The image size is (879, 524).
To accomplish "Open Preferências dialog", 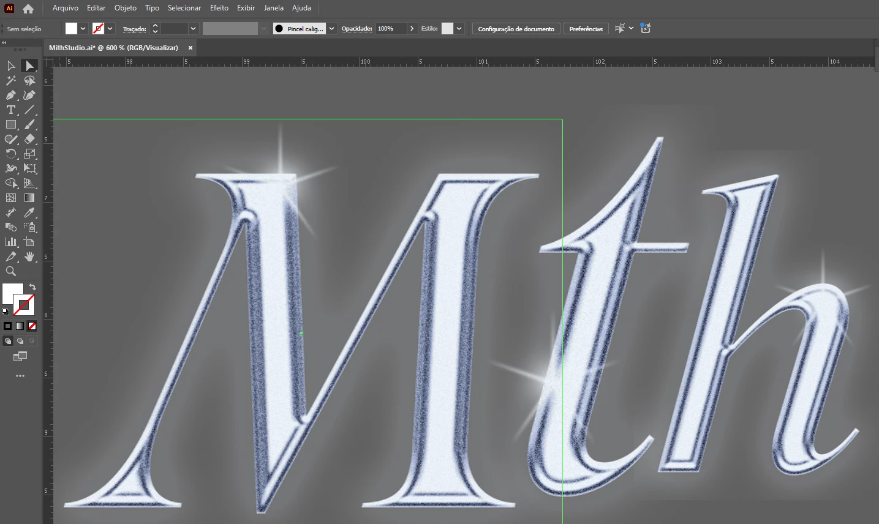I will [586, 29].
